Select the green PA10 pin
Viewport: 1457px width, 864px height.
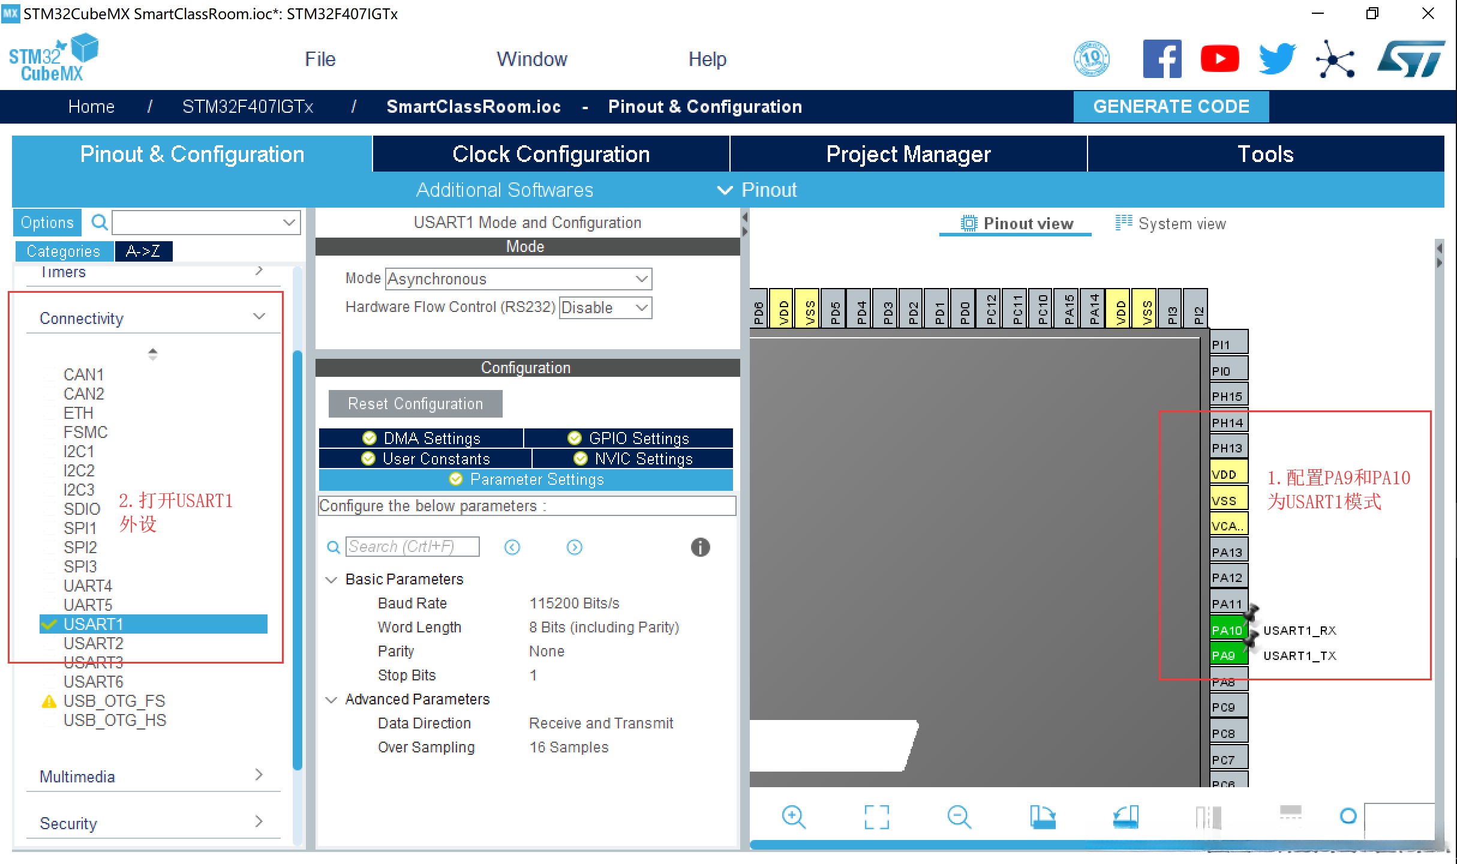tap(1227, 630)
